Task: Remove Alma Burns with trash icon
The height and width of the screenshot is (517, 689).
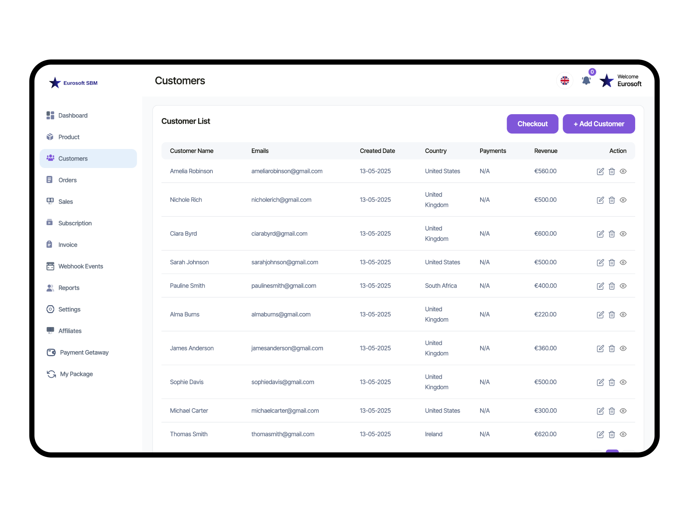Action: [x=611, y=315]
